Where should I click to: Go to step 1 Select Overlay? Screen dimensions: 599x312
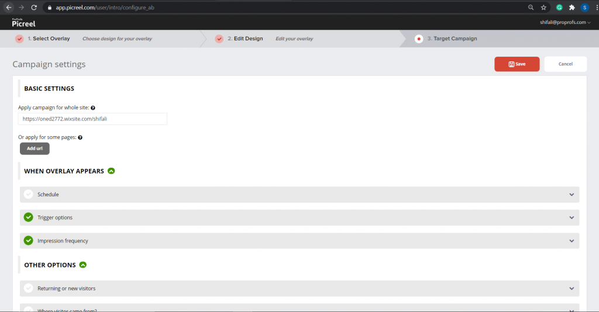(x=49, y=39)
